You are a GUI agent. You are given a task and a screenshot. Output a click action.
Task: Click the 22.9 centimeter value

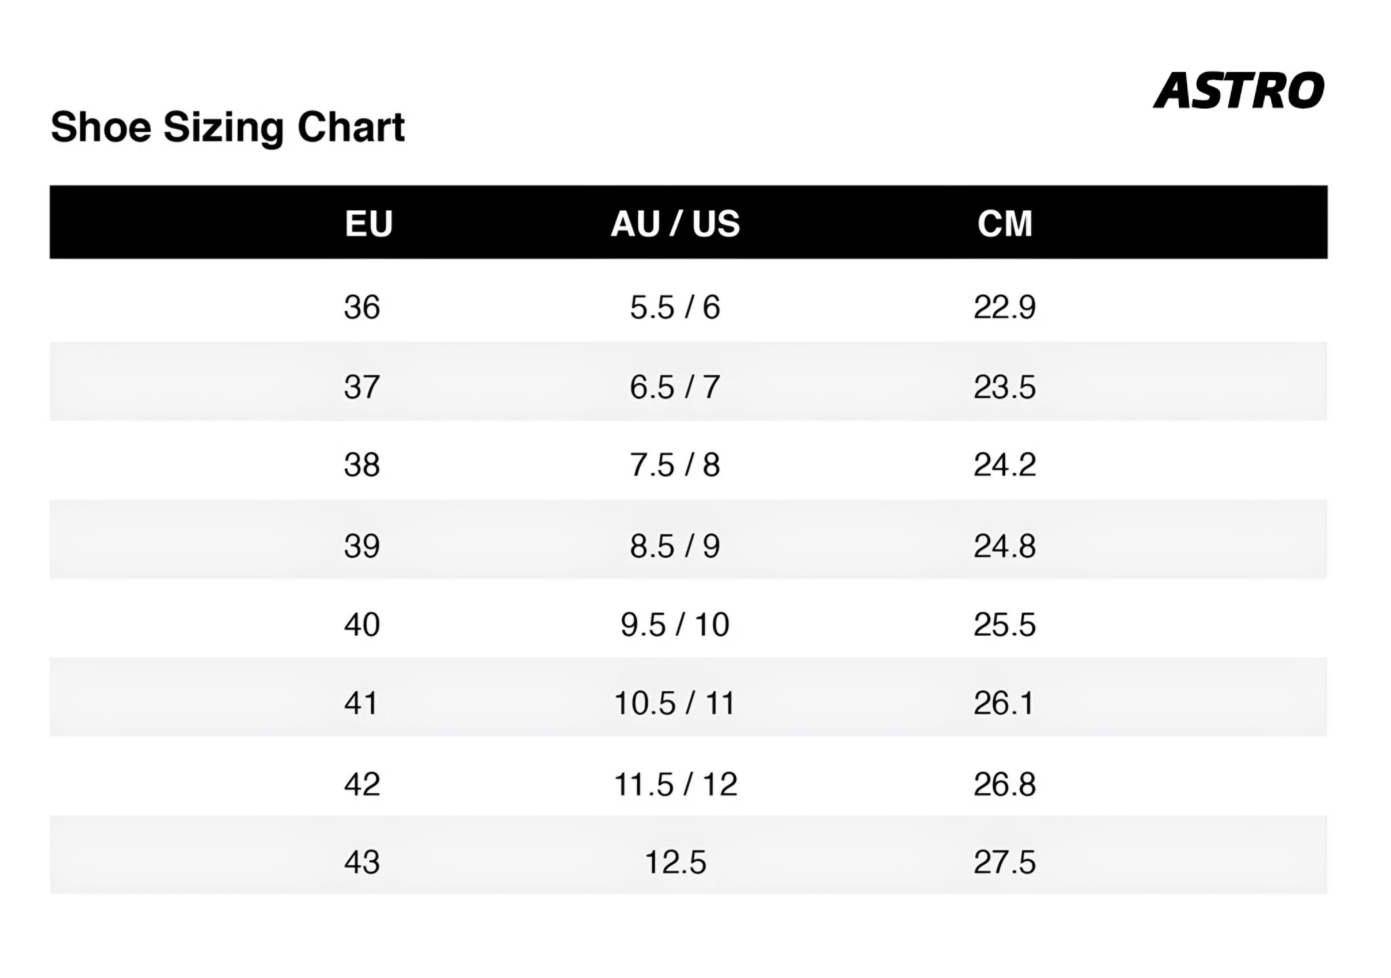pyautogui.click(x=1004, y=307)
